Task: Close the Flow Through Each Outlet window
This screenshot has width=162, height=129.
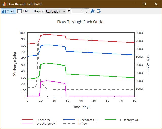Action: [156, 4]
